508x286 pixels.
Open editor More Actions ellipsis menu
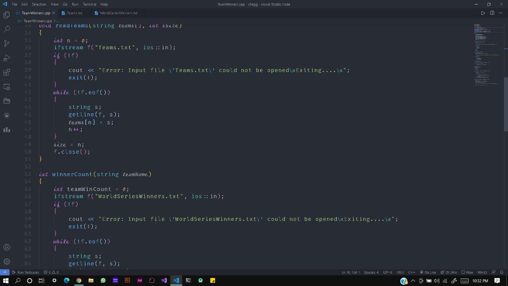pos(501,13)
